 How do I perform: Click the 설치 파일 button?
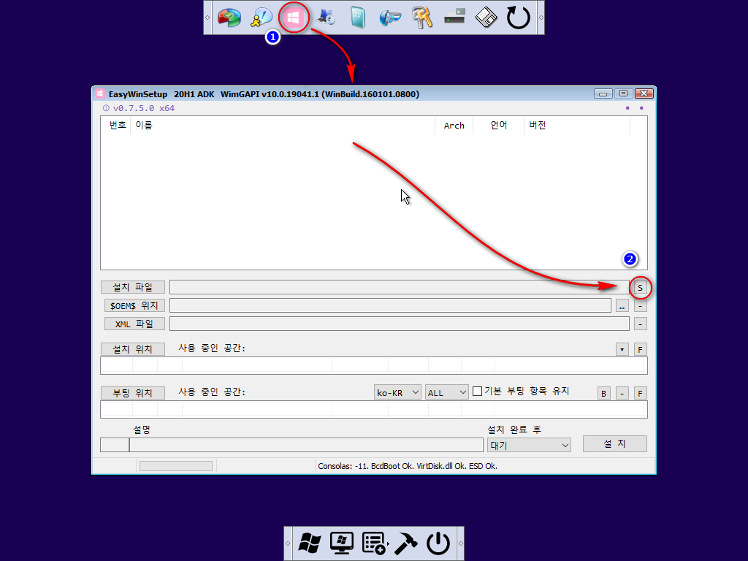(133, 287)
